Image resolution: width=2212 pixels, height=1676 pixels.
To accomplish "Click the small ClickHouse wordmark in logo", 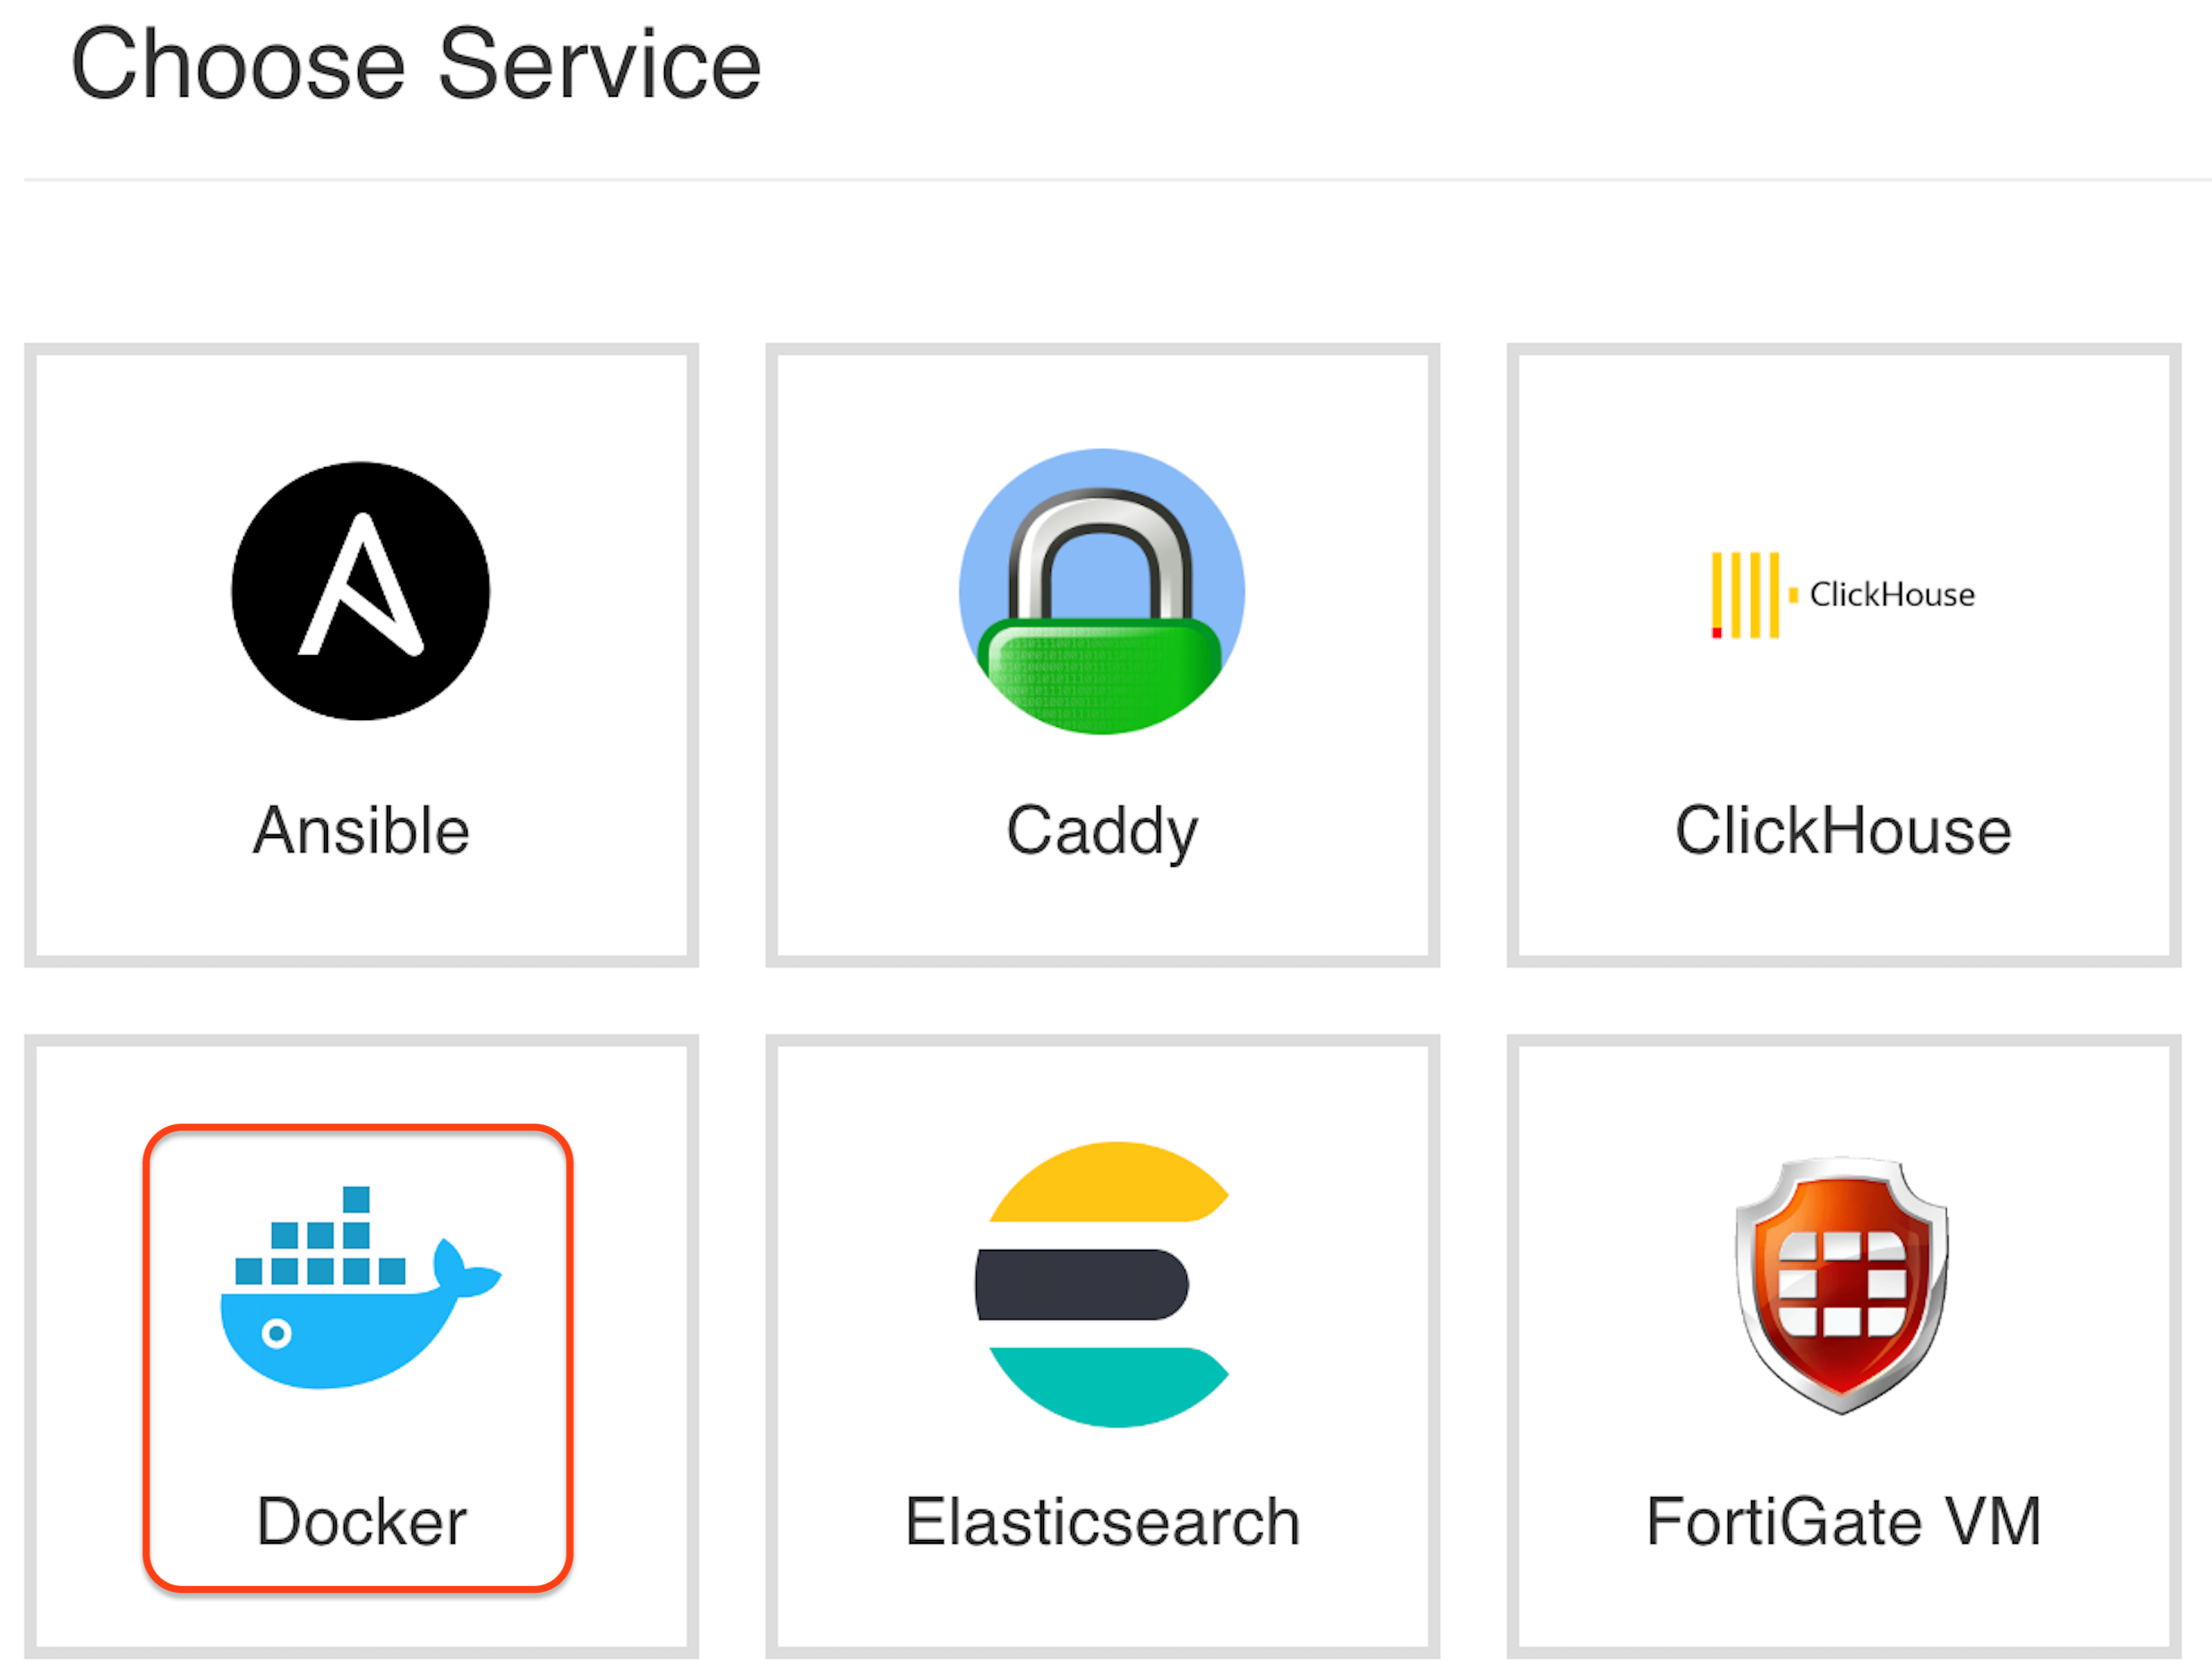I will coord(1891,595).
